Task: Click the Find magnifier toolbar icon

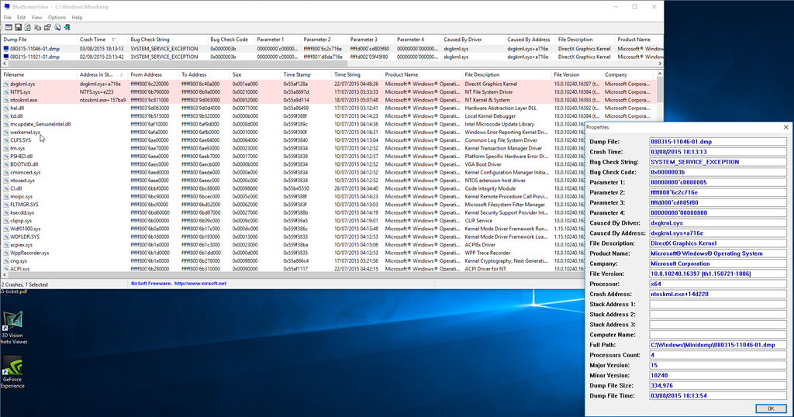Action: (x=57, y=27)
